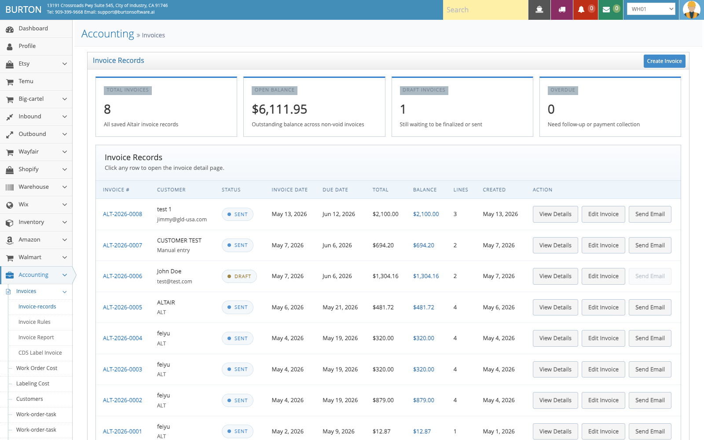Click the Temu cart icon

coord(10,82)
